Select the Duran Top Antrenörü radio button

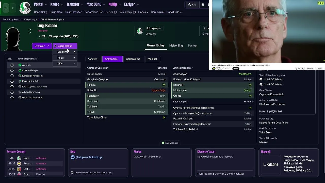pos(12,98)
